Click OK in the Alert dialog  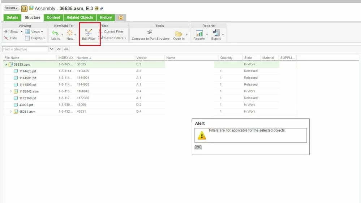coord(198,147)
